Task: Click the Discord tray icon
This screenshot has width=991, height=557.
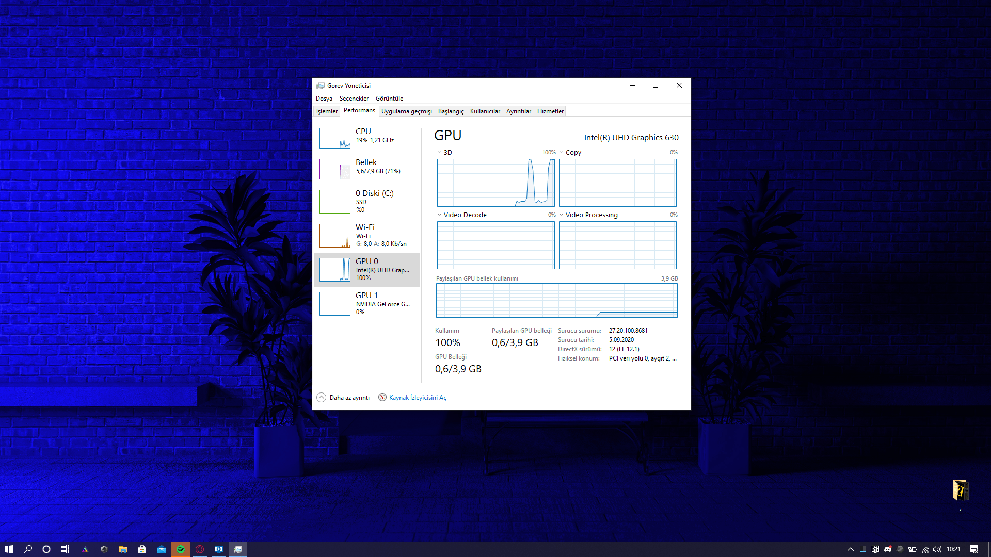Action: pyautogui.click(x=888, y=549)
